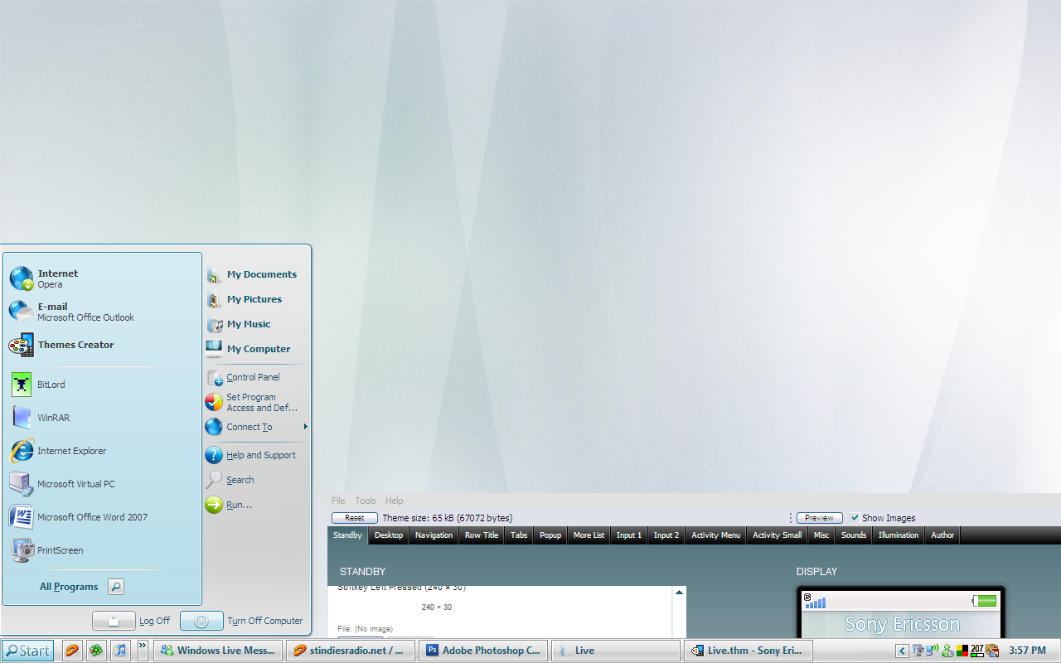Viewport: 1061px width, 663px height.
Task: Open the Run dialog
Action: 255,505
